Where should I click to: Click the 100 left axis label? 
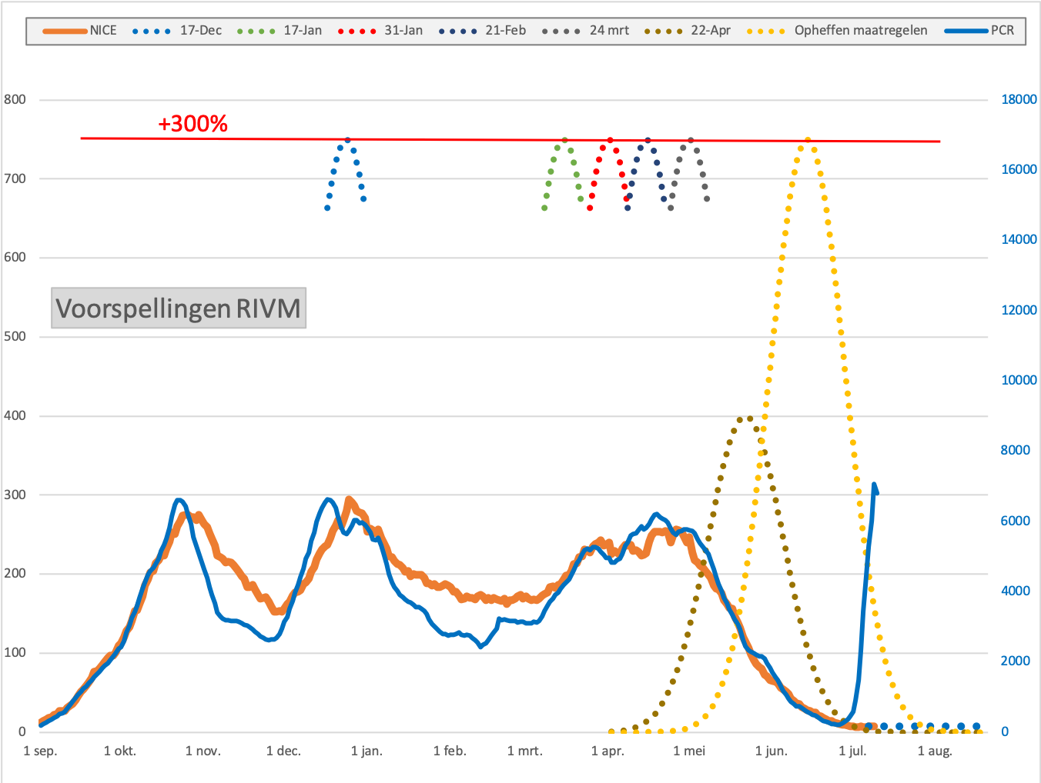tap(15, 652)
